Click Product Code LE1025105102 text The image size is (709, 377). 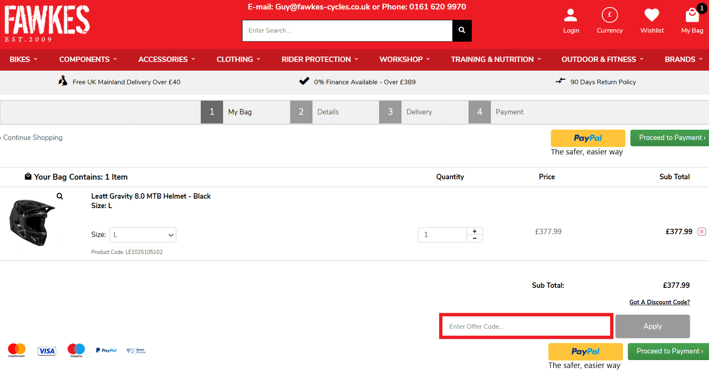[127, 252]
